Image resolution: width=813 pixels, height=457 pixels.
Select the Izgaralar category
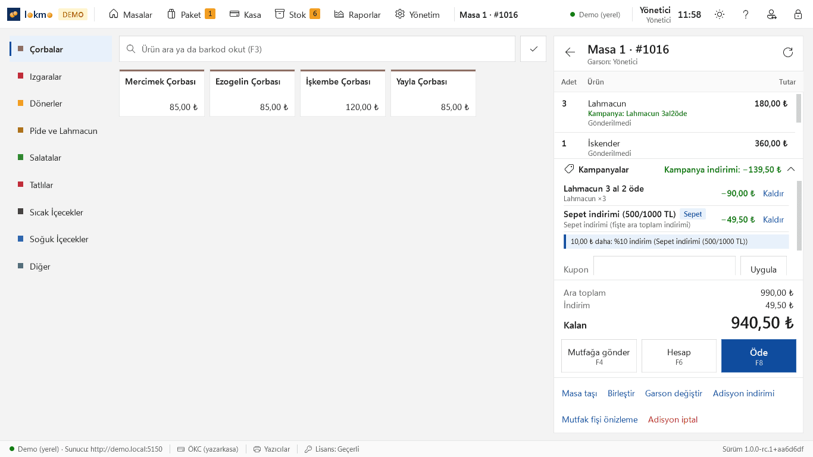[61, 77]
